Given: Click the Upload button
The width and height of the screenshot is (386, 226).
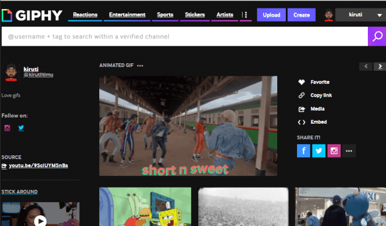Looking at the screenshot, I should (272, 15).
